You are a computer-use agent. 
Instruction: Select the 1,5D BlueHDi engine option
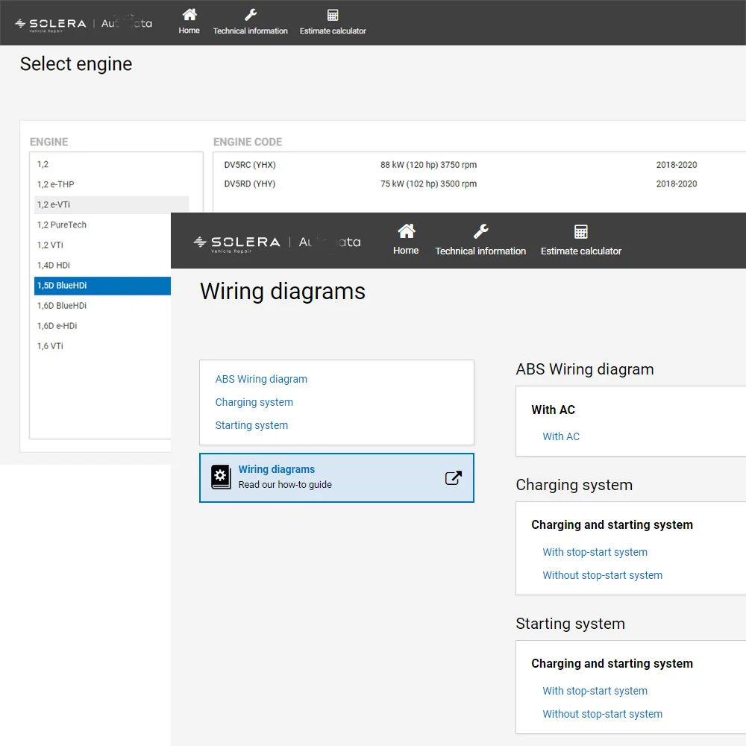click(62, 286)
